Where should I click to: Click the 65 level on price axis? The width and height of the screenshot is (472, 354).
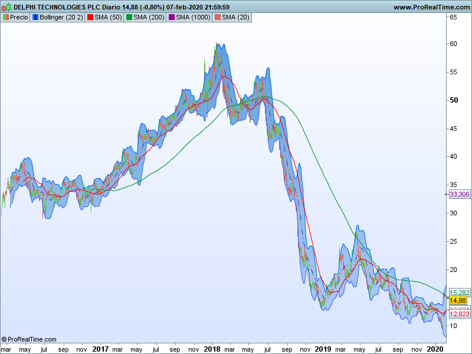(453, 18)
